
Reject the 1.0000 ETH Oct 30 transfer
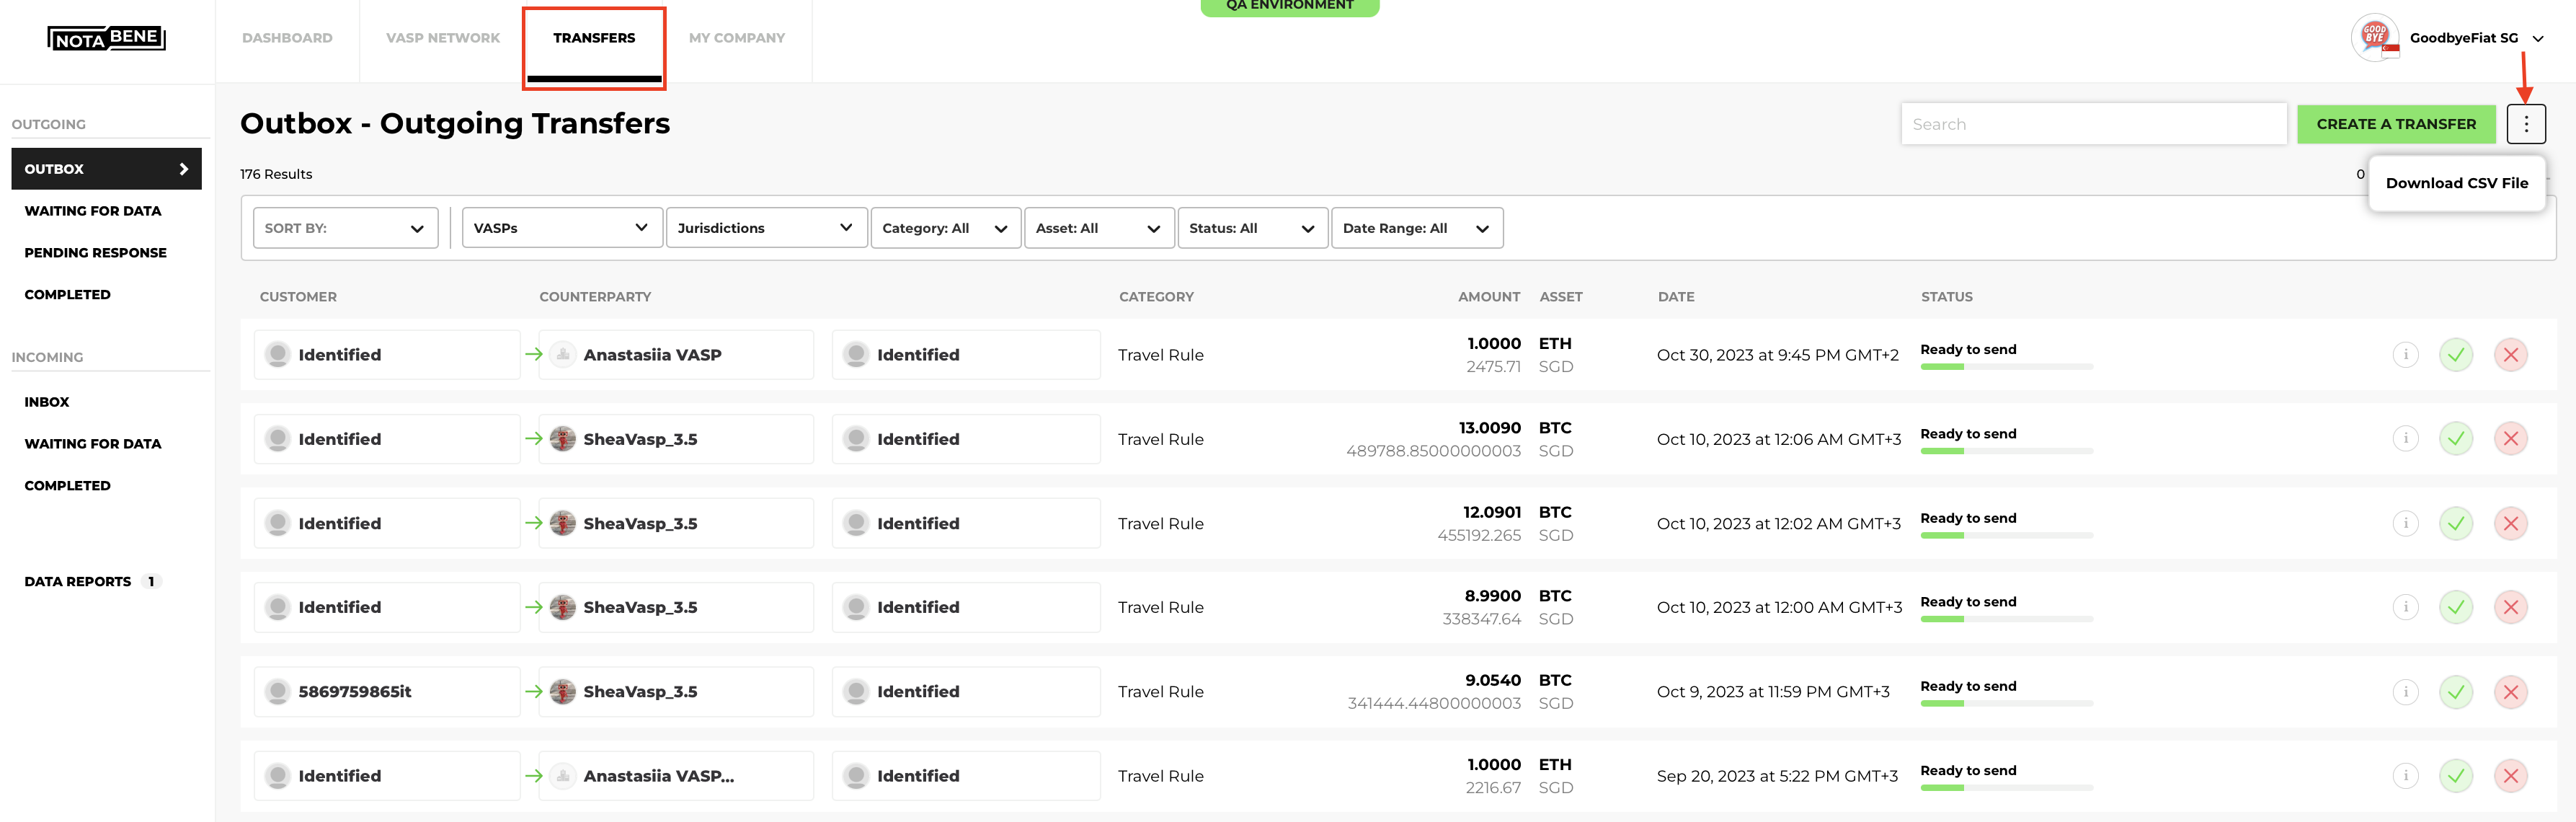click(2510, 354)
